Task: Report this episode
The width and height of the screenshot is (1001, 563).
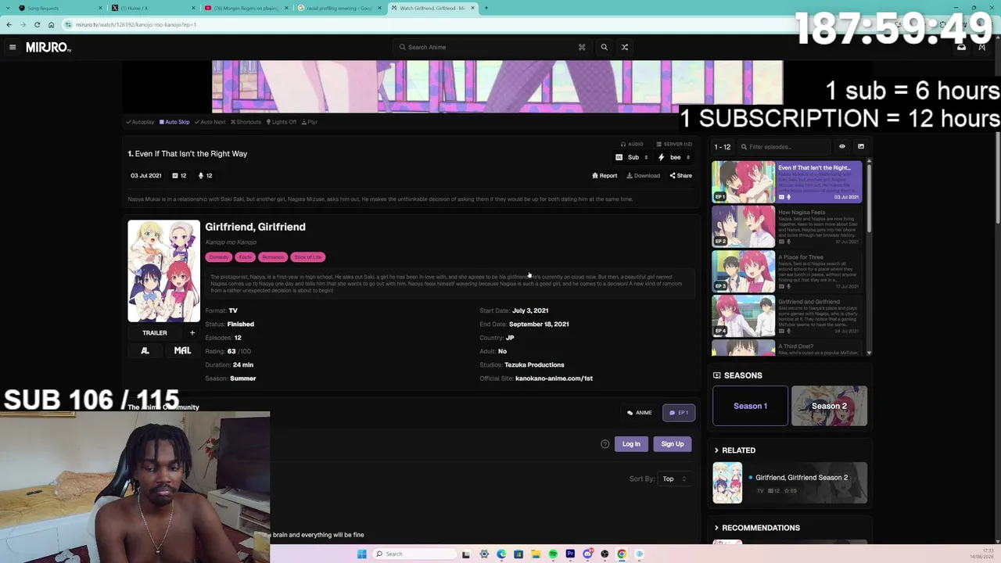Action: click(605, 176)
